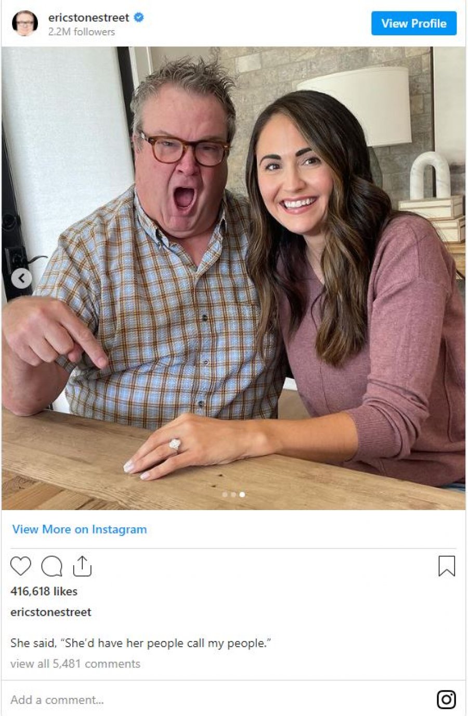Click the 2.2M followers text
468x716 pixels.
(82, 32)
